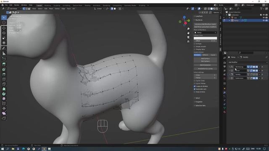Open the File menu
Viewport: 269px width, 151px height.
coord(6,5)
